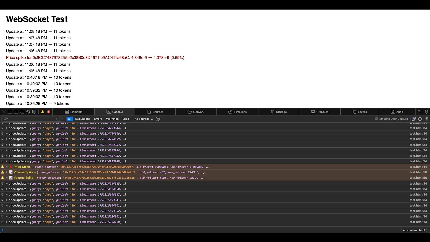The height and width of the screenshot is (242, 430).
Task: Switch to the Timelines tab
Action: (238, 112)
